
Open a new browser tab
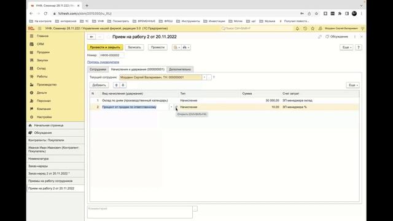[x=87, y=6]
